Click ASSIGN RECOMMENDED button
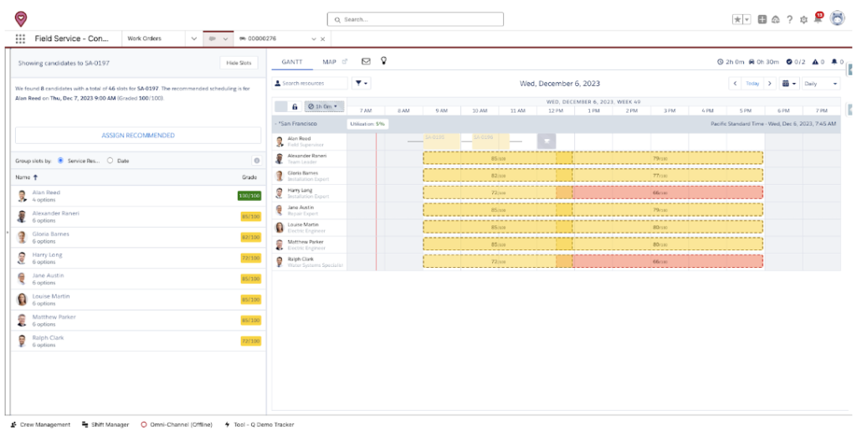857x436 pixels. click(138, 136)
